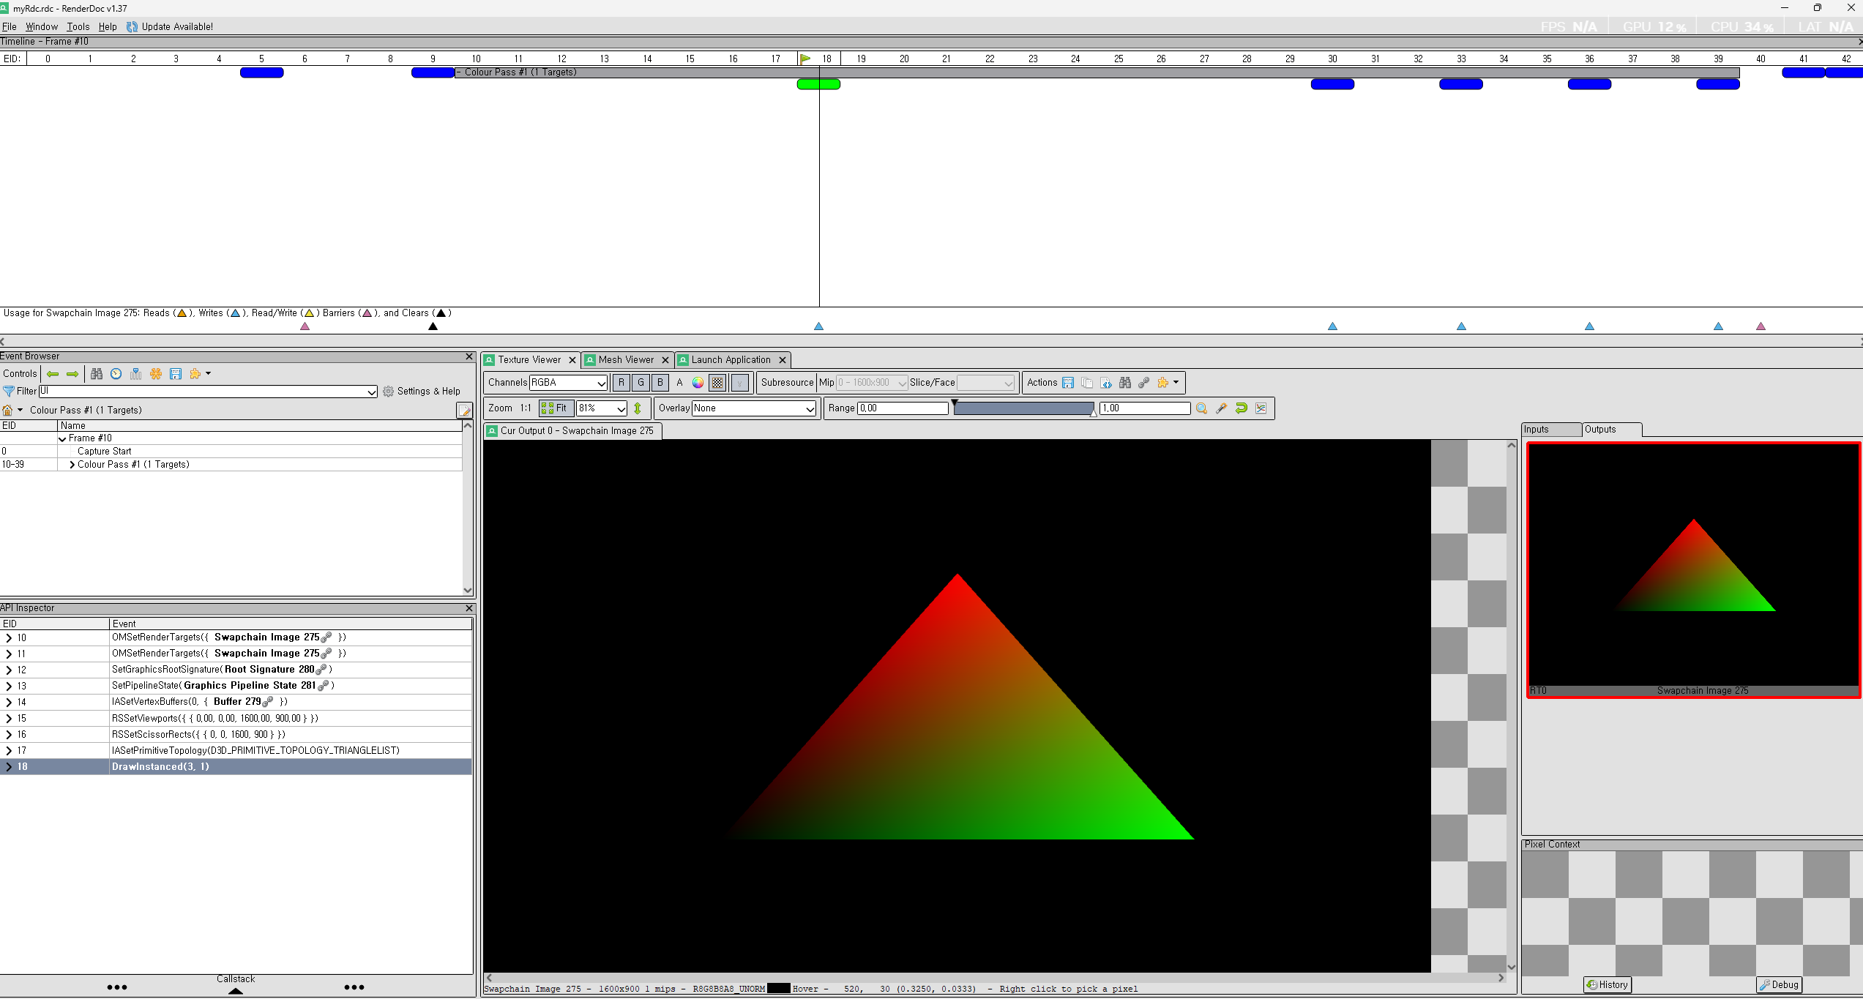Collapse the Frame #10 tree node

tap(63, 438)
